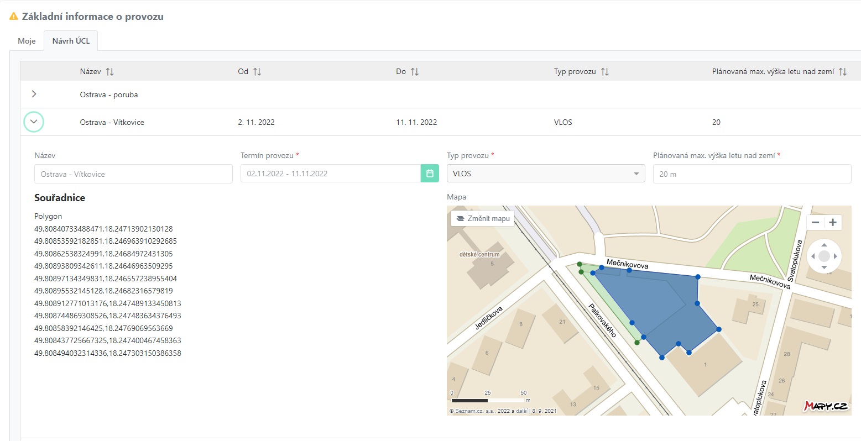Click the VLOS table cell
This screenshot has height=441, width=861.
tap(563, 122)
